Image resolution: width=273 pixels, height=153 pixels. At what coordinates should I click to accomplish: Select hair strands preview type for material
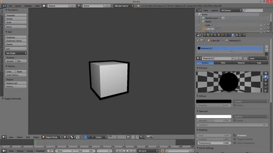click(x=266, y=87)
